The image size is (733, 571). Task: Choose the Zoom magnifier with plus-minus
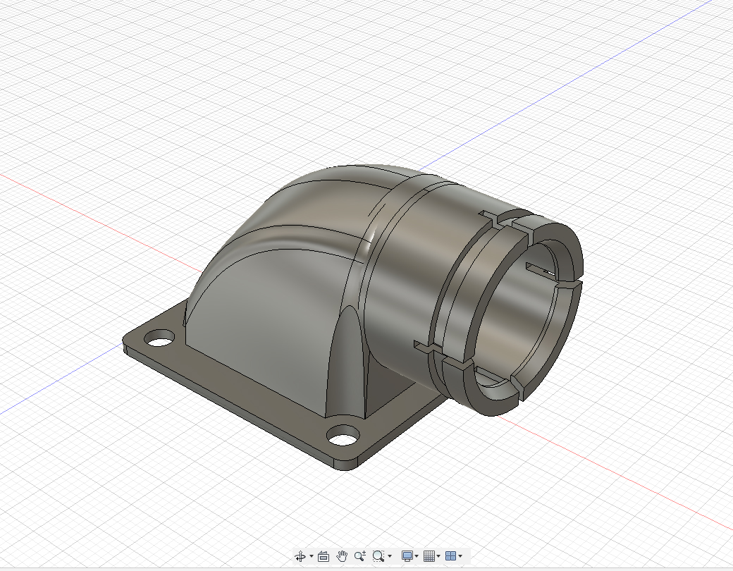(360, 556)
